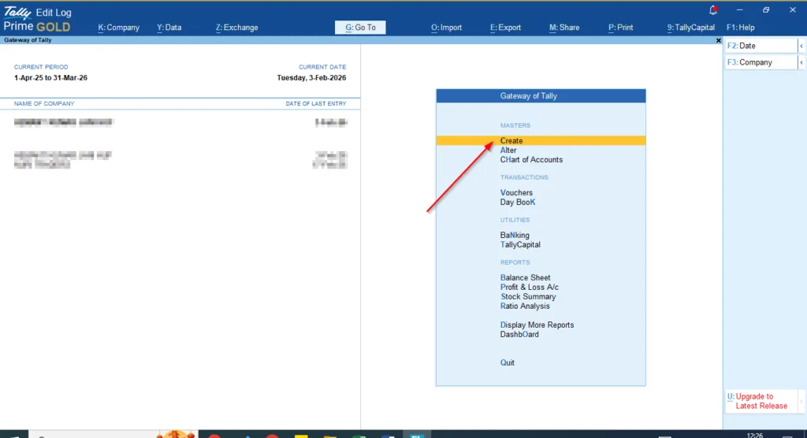
Task: Open the E: Export menu
Action: click(x=505, y=28)
